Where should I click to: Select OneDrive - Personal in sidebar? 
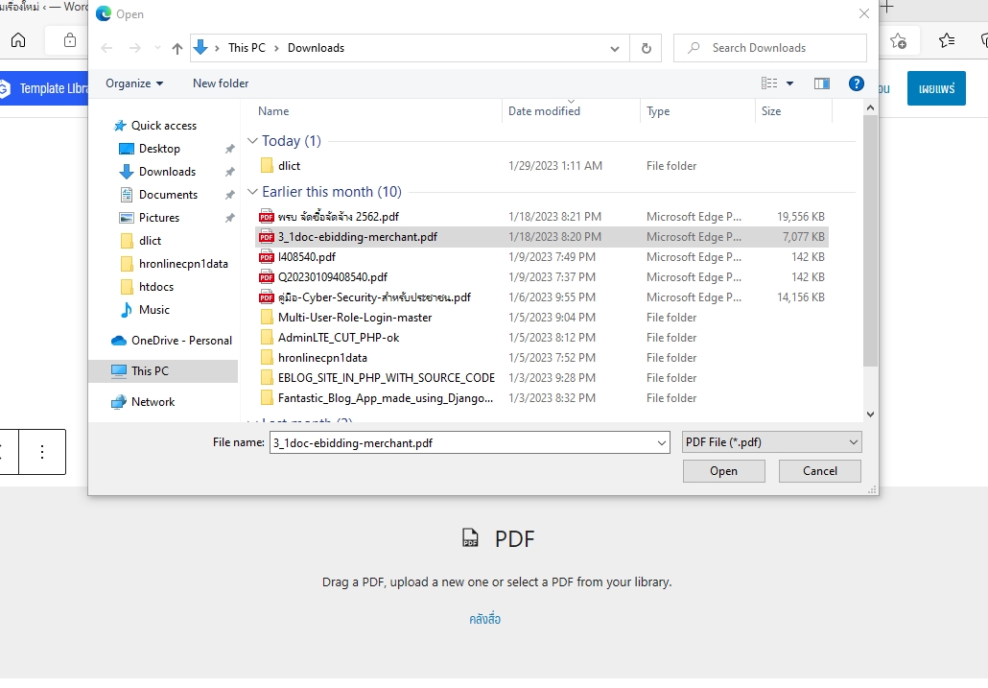[x=181, y=341]
